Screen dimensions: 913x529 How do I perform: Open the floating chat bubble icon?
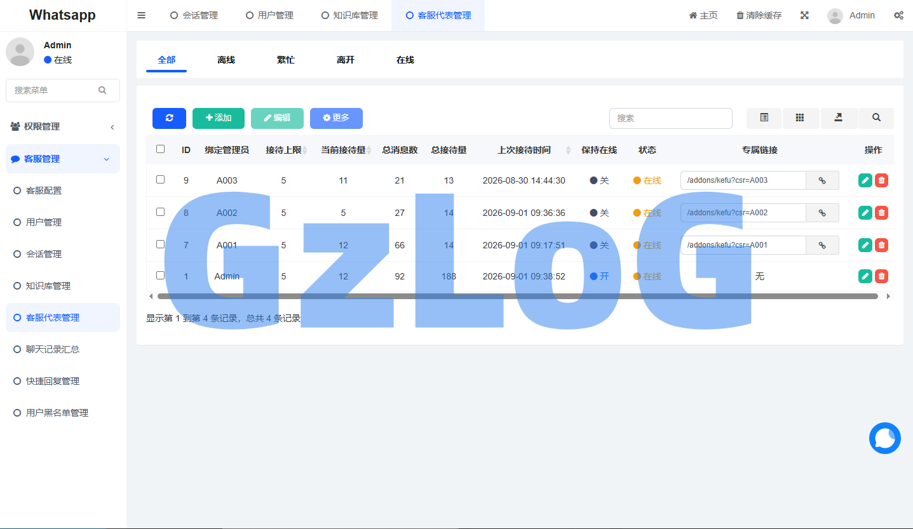885,438
